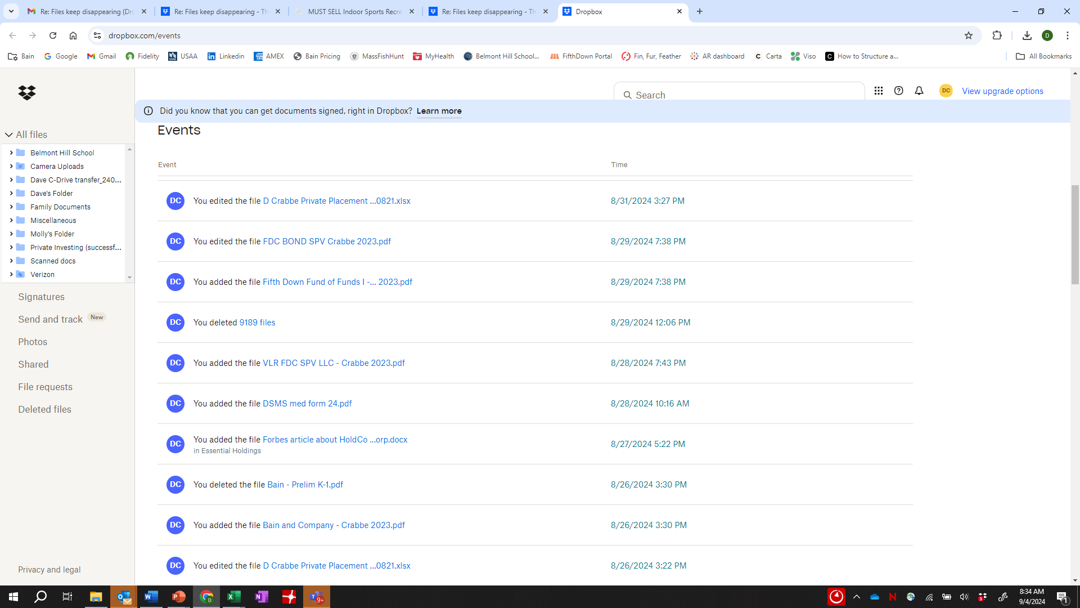Click the Dropbox logo icon
This screenshot has width=1080, height=608.
[x=26, y=92]
